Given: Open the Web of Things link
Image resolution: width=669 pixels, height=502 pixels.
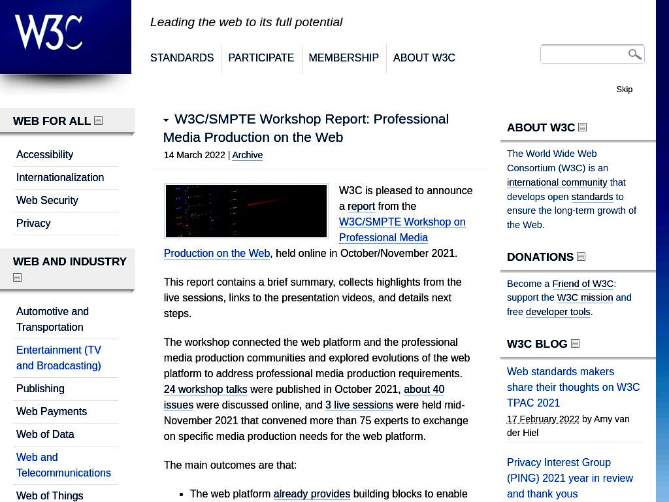Looking at the screenshot, I should click(x=50, y=495).
